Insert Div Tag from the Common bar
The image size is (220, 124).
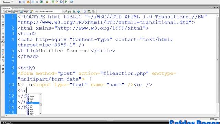(x=37, y=2)
